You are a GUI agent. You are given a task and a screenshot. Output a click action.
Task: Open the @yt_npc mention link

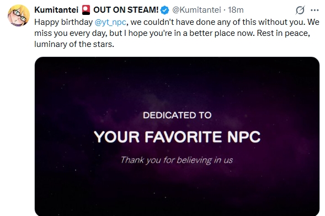click(x=110, y=22)
